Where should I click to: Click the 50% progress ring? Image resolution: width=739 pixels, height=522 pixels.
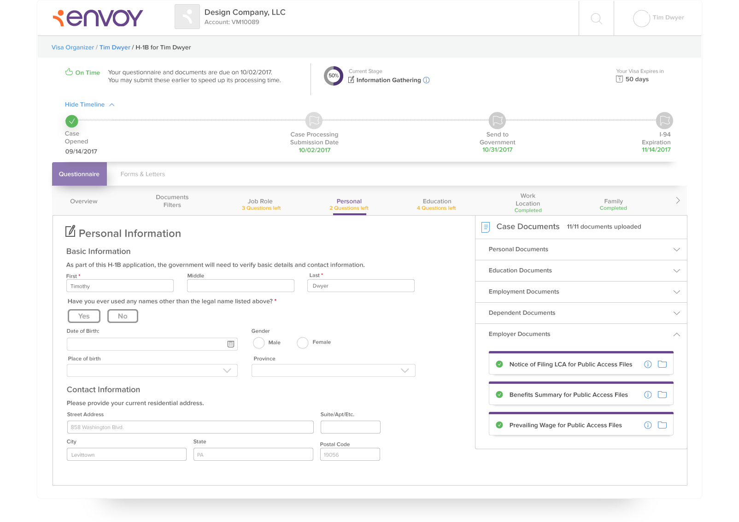334,76
